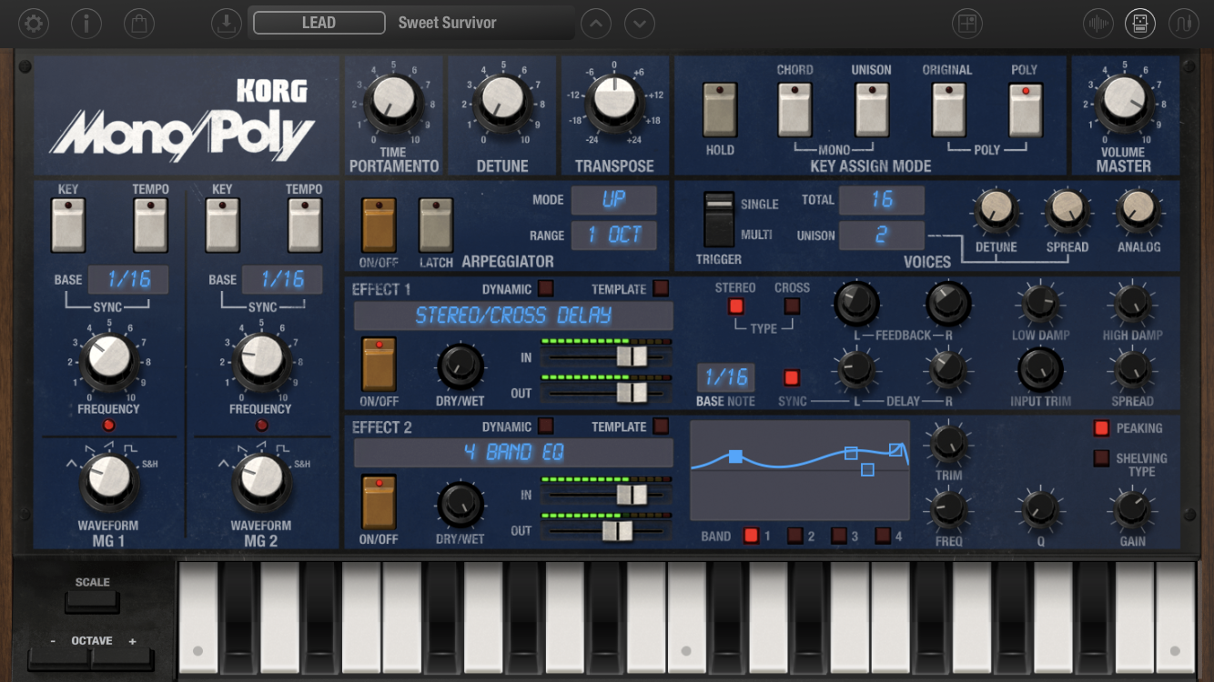Select POLY key assign mode
The image size is (1214, 682).
[1025, 111]
